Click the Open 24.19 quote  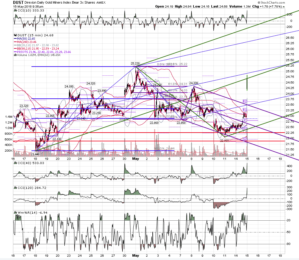pos(164,6)
